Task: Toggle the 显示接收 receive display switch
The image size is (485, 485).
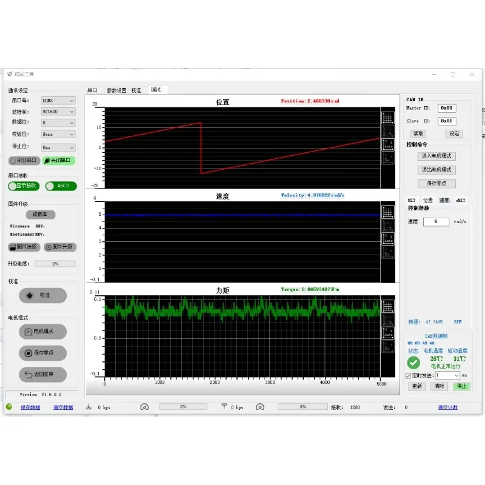Action: (x=24, y=186)
